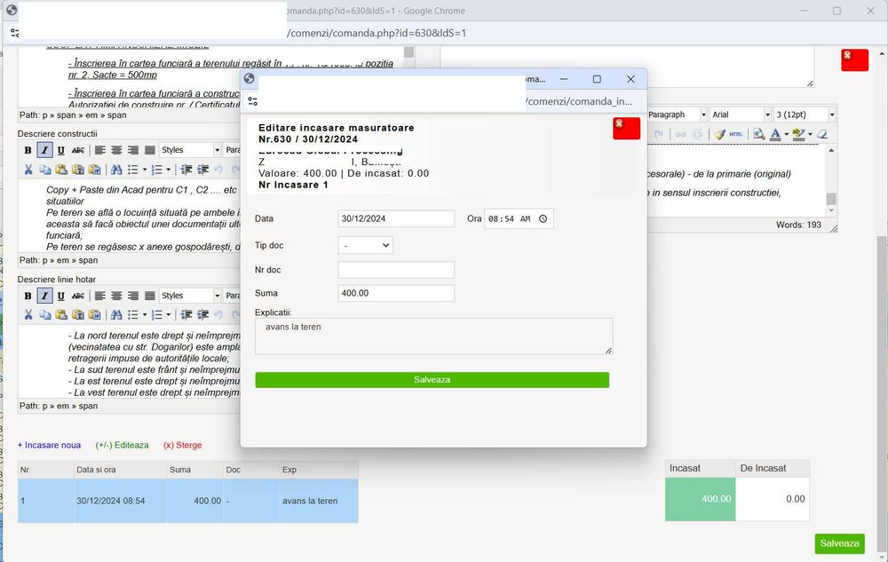The width and height of the screenshot is (888, 562).
Task: Toggle Italic in Descriere constructii editor
Action: pyautogui.click(x=44, y=150)
